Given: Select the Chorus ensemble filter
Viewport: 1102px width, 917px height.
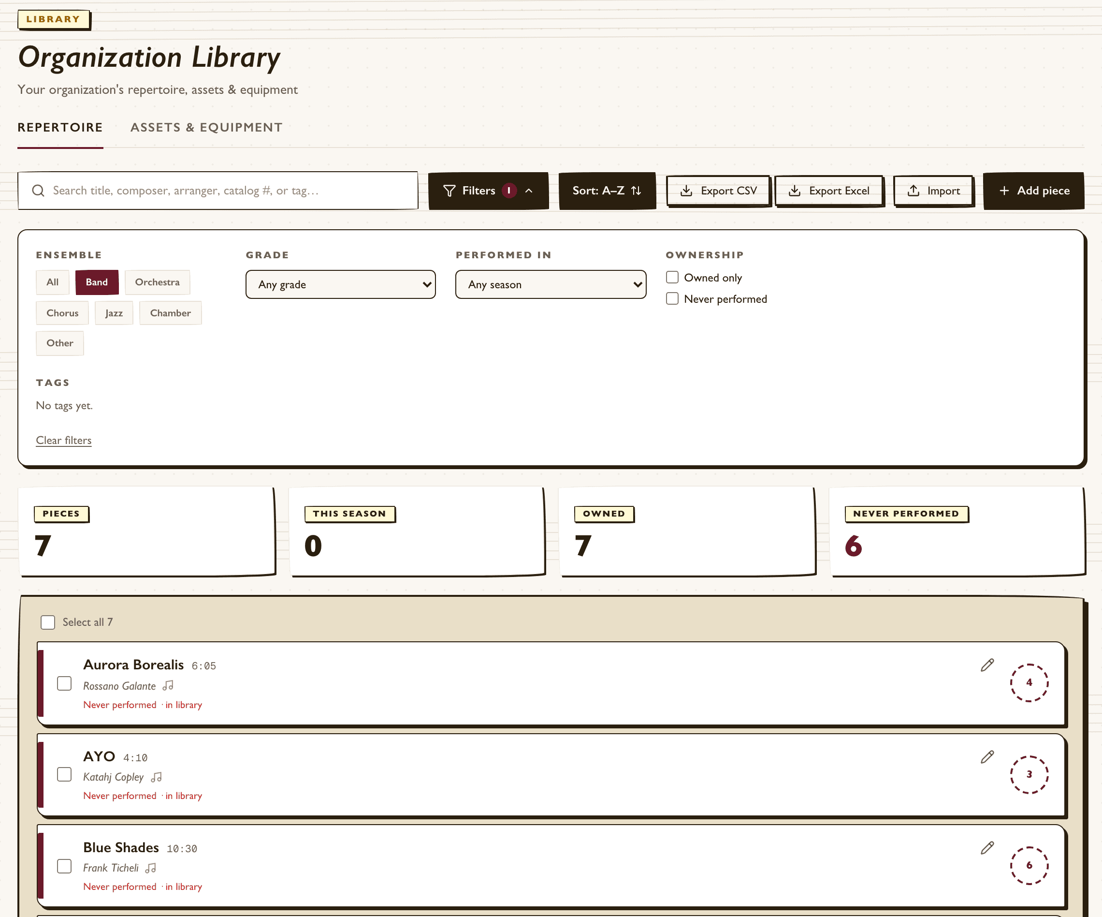Looking at the screenshot, I should click(62, 313).
